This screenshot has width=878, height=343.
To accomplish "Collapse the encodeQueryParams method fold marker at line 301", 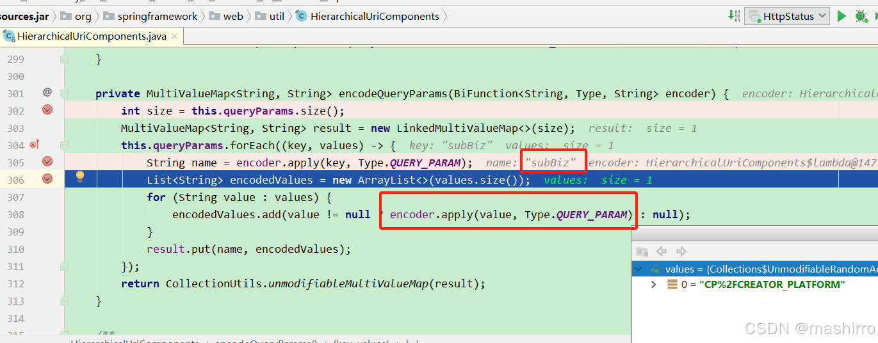I will coord(64,93).
